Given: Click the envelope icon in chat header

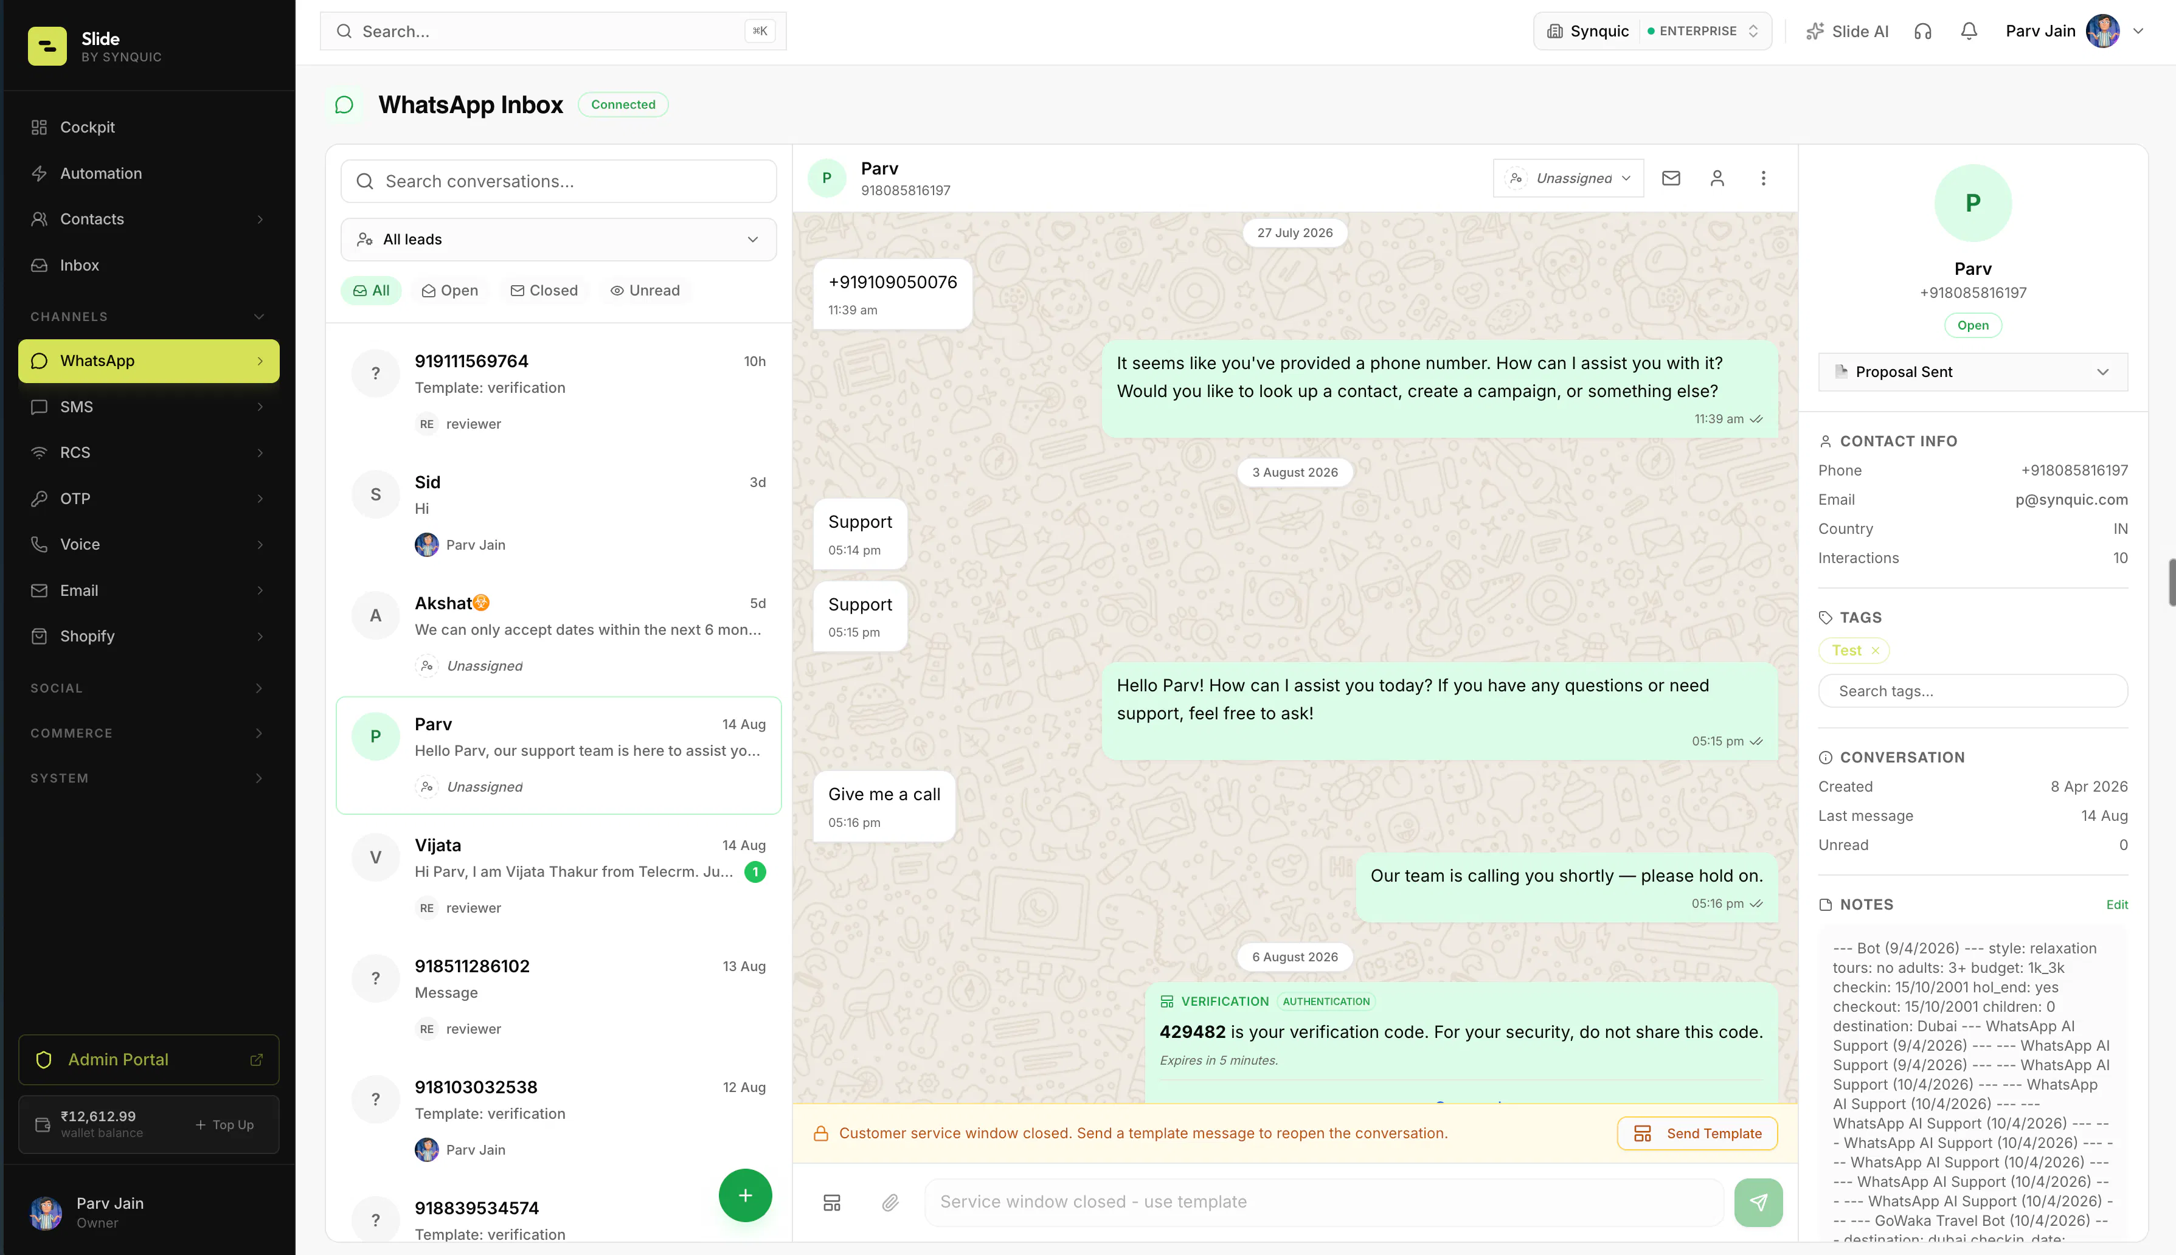Looking at the screenshot, I should click(x=1671, y=178).
